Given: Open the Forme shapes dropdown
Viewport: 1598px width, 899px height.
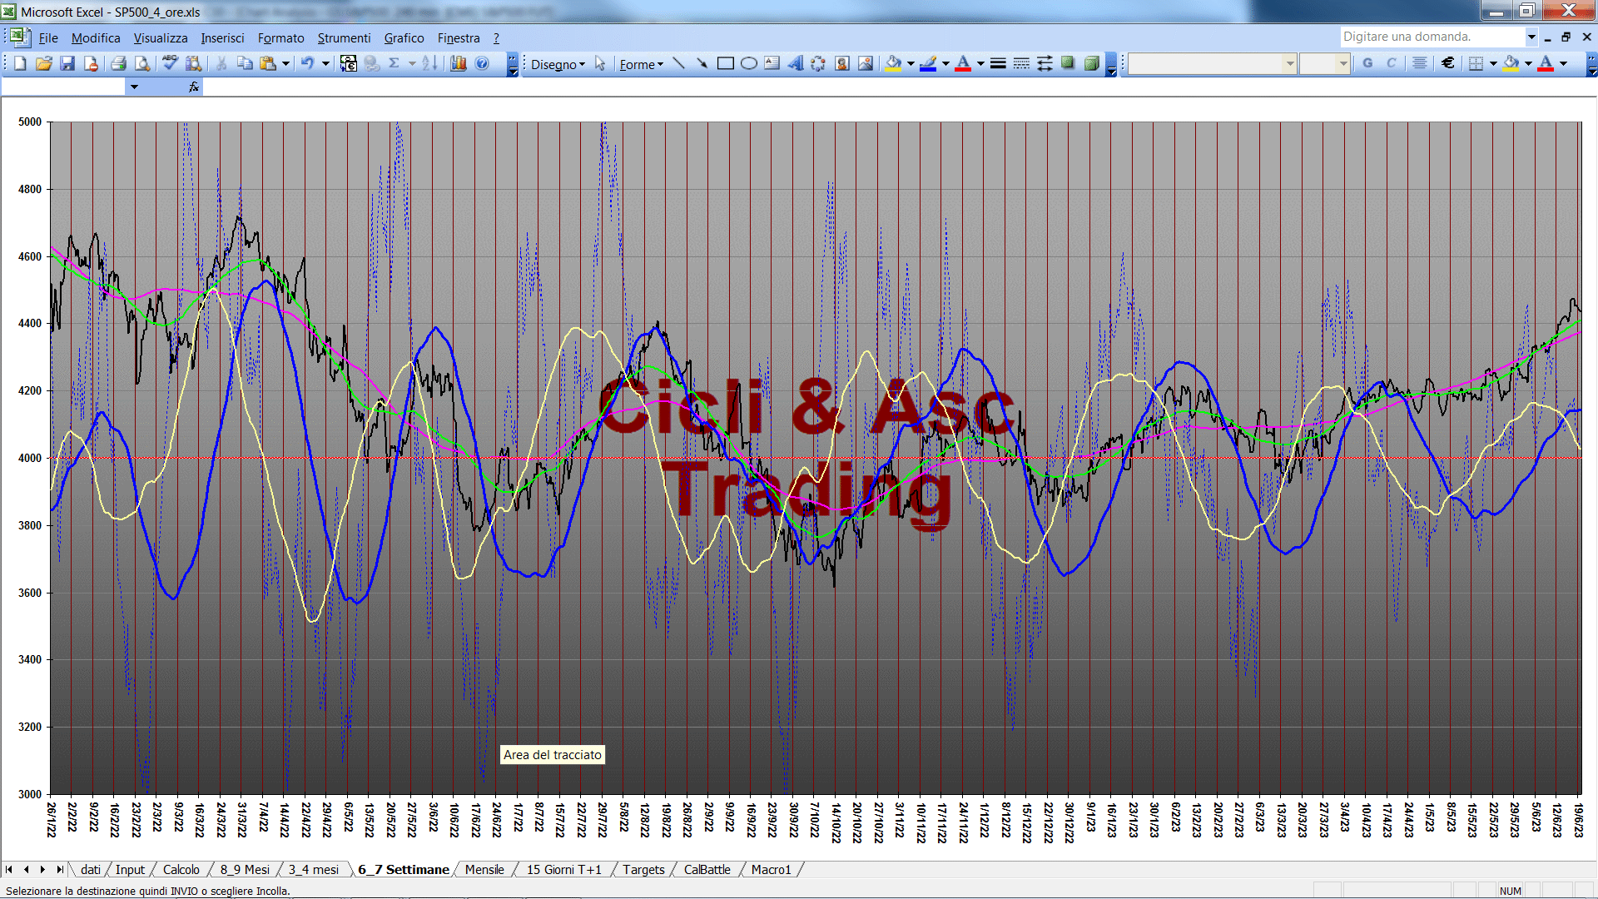Looking at the screenshot, I should pos(641,64).
